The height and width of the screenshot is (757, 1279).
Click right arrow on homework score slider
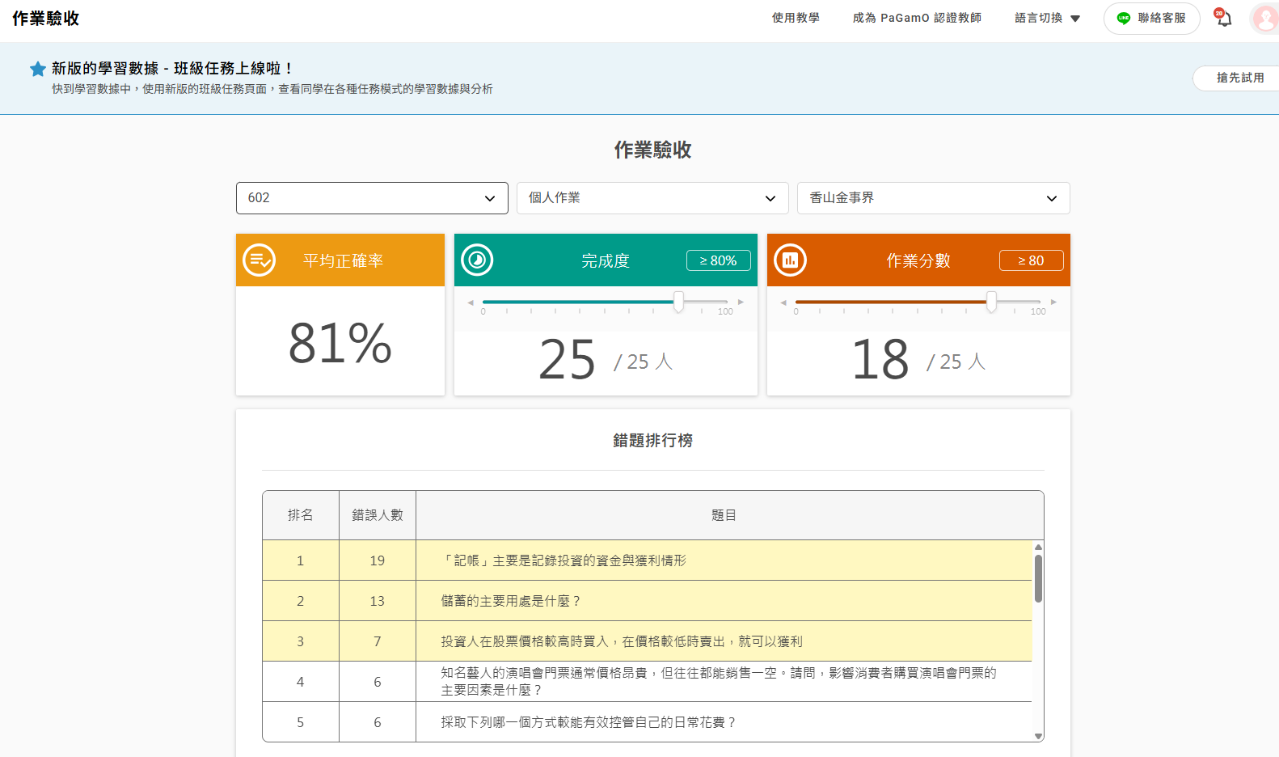click(1053, 302)
